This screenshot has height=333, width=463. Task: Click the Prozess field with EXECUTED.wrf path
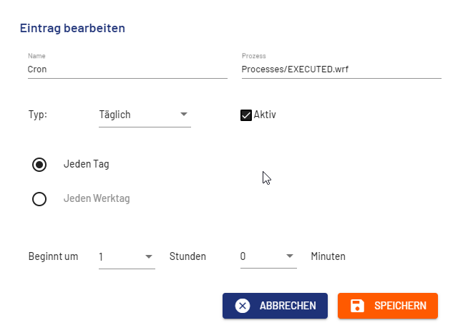(x=341, y=69)
